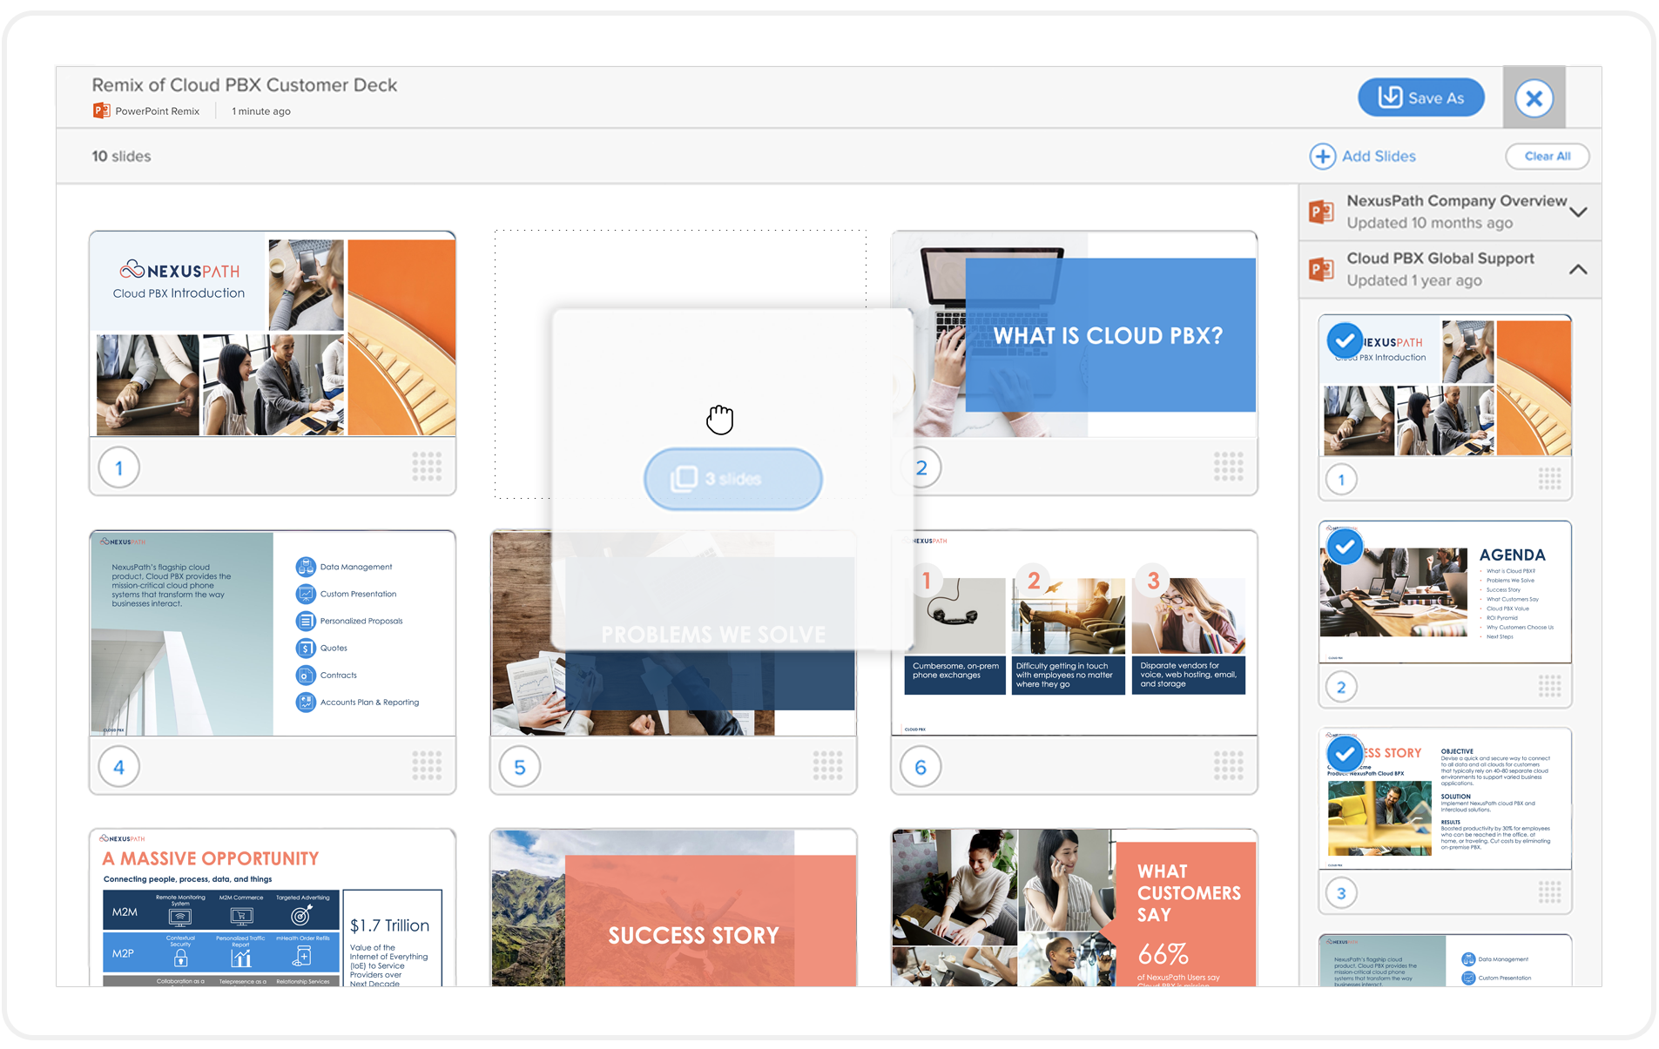This screenshot has width=1659, height=1049.
Task: Click drag handle on sidebar slide 1
Action: point(1549,479)
